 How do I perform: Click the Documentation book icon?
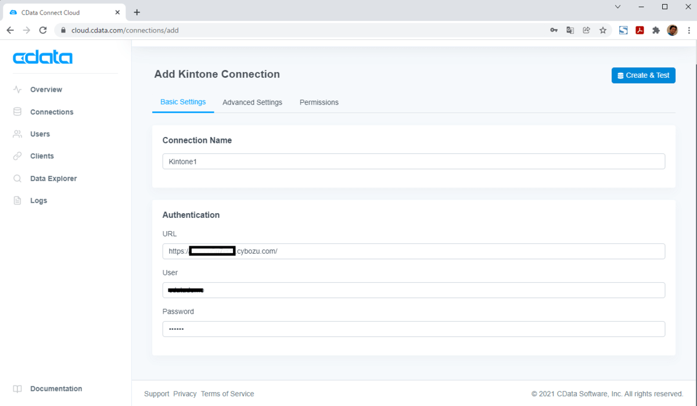[x=17, y=389]
